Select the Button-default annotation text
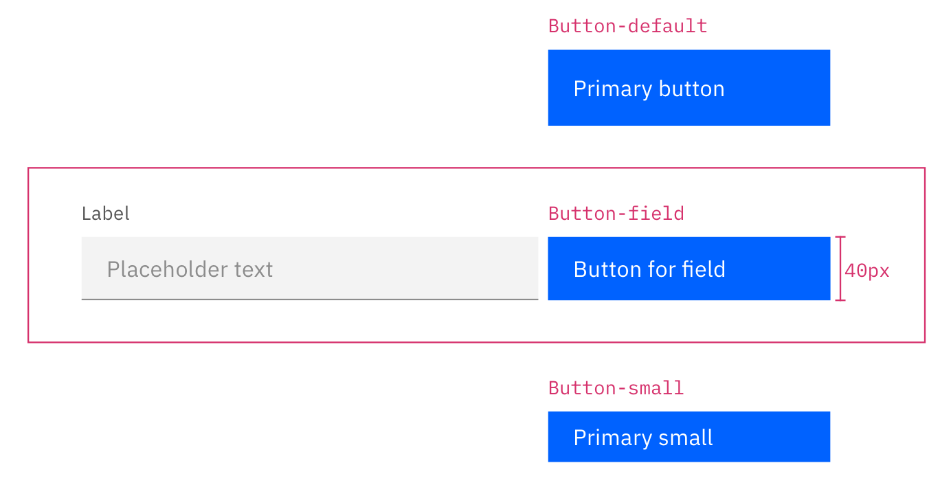 click(x=627, y=27)
